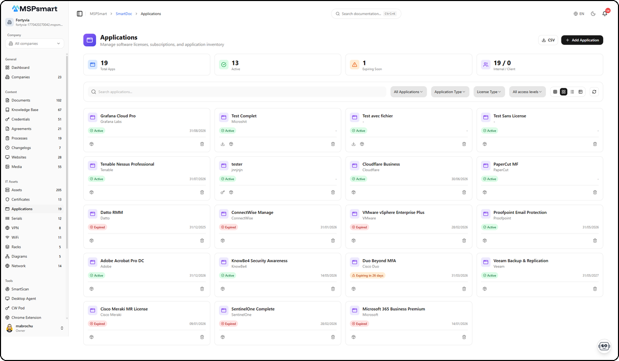Open the license key icon on tester card

pyautogui.click(x=223, y=192)
